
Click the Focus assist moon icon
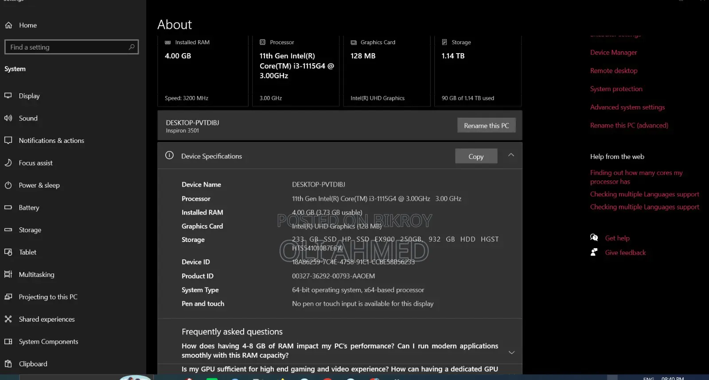tap(8, 163)
